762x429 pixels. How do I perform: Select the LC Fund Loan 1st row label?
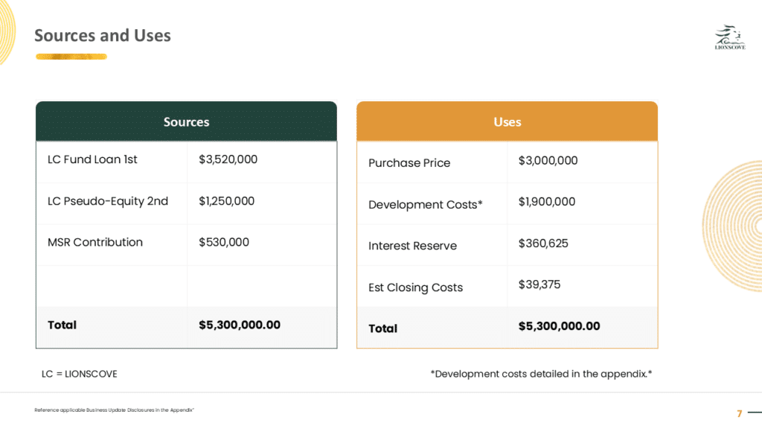(92, 159)
